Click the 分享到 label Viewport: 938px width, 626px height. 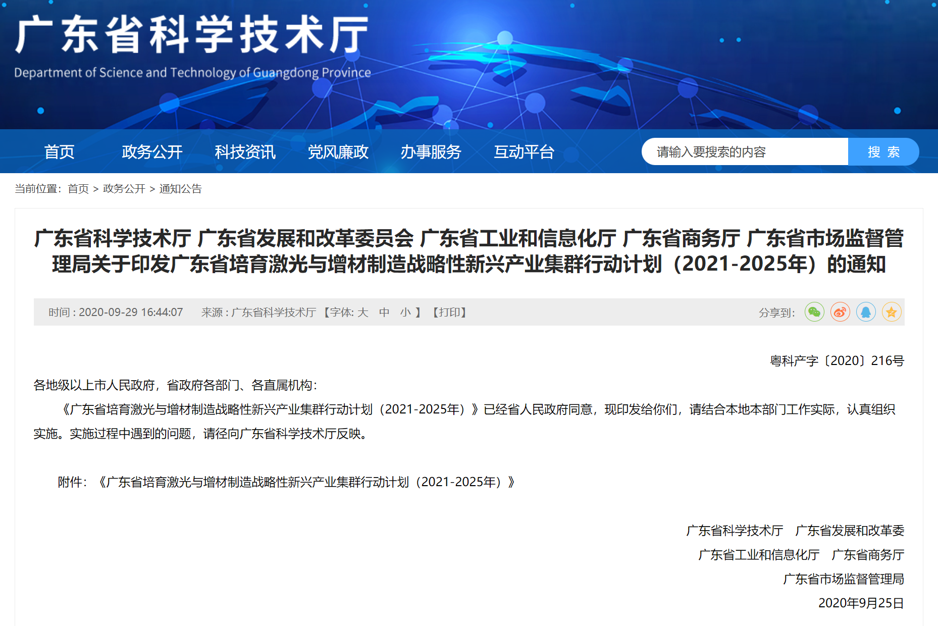point(777,313)
